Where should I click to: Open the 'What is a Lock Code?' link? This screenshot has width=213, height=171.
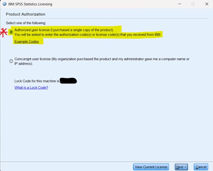(x=31, y=88)
